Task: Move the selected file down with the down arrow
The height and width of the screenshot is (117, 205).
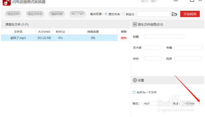Action: [x=82, y=14]
